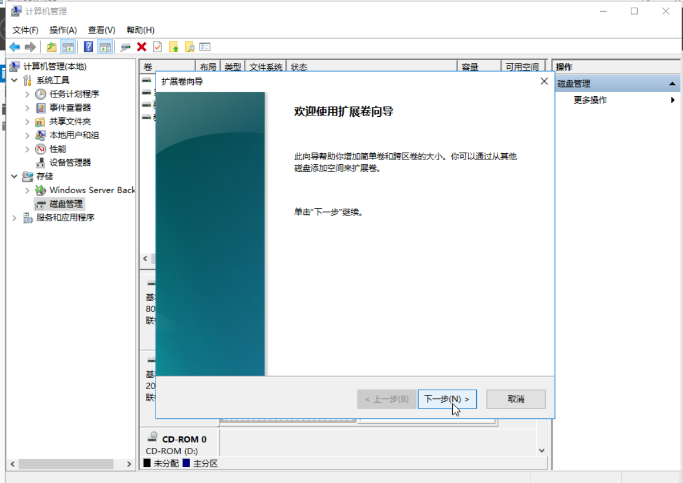683x483 pixels.
Task: Click the blue 主分区 legend swatch
Action: [186, 463]
